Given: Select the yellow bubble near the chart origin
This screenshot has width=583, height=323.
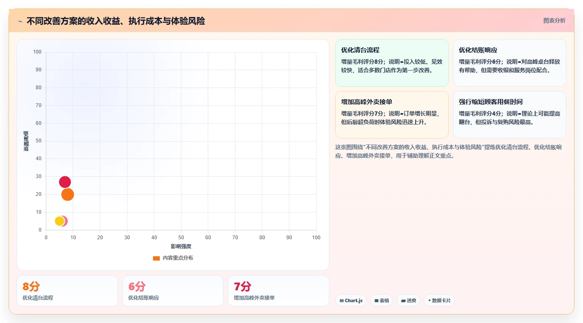Looking at the screenshot, I should (59, 221).
